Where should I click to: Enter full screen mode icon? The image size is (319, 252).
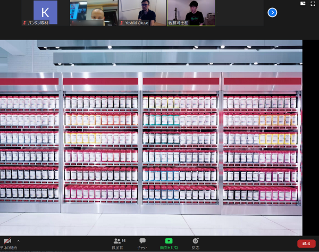point(313,4)
